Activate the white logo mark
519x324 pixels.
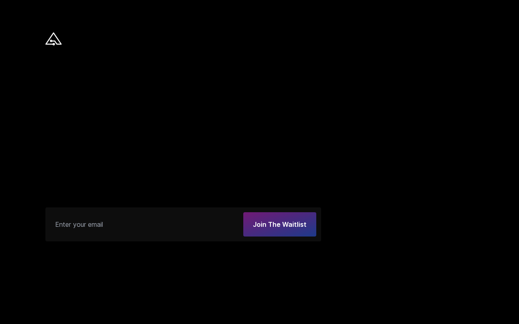(x=54, y=39)
